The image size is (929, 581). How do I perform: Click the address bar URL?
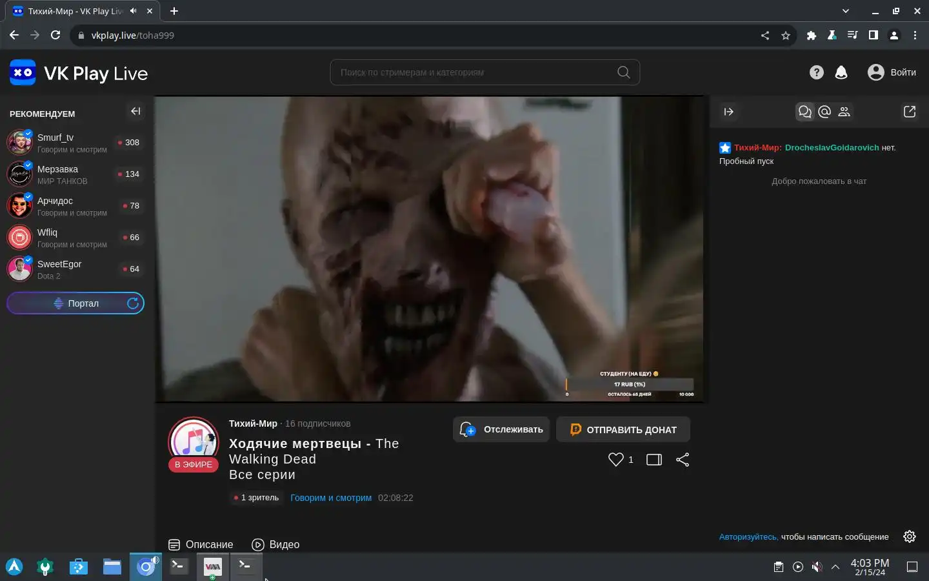pyautogui.click(x=133, y=36)
